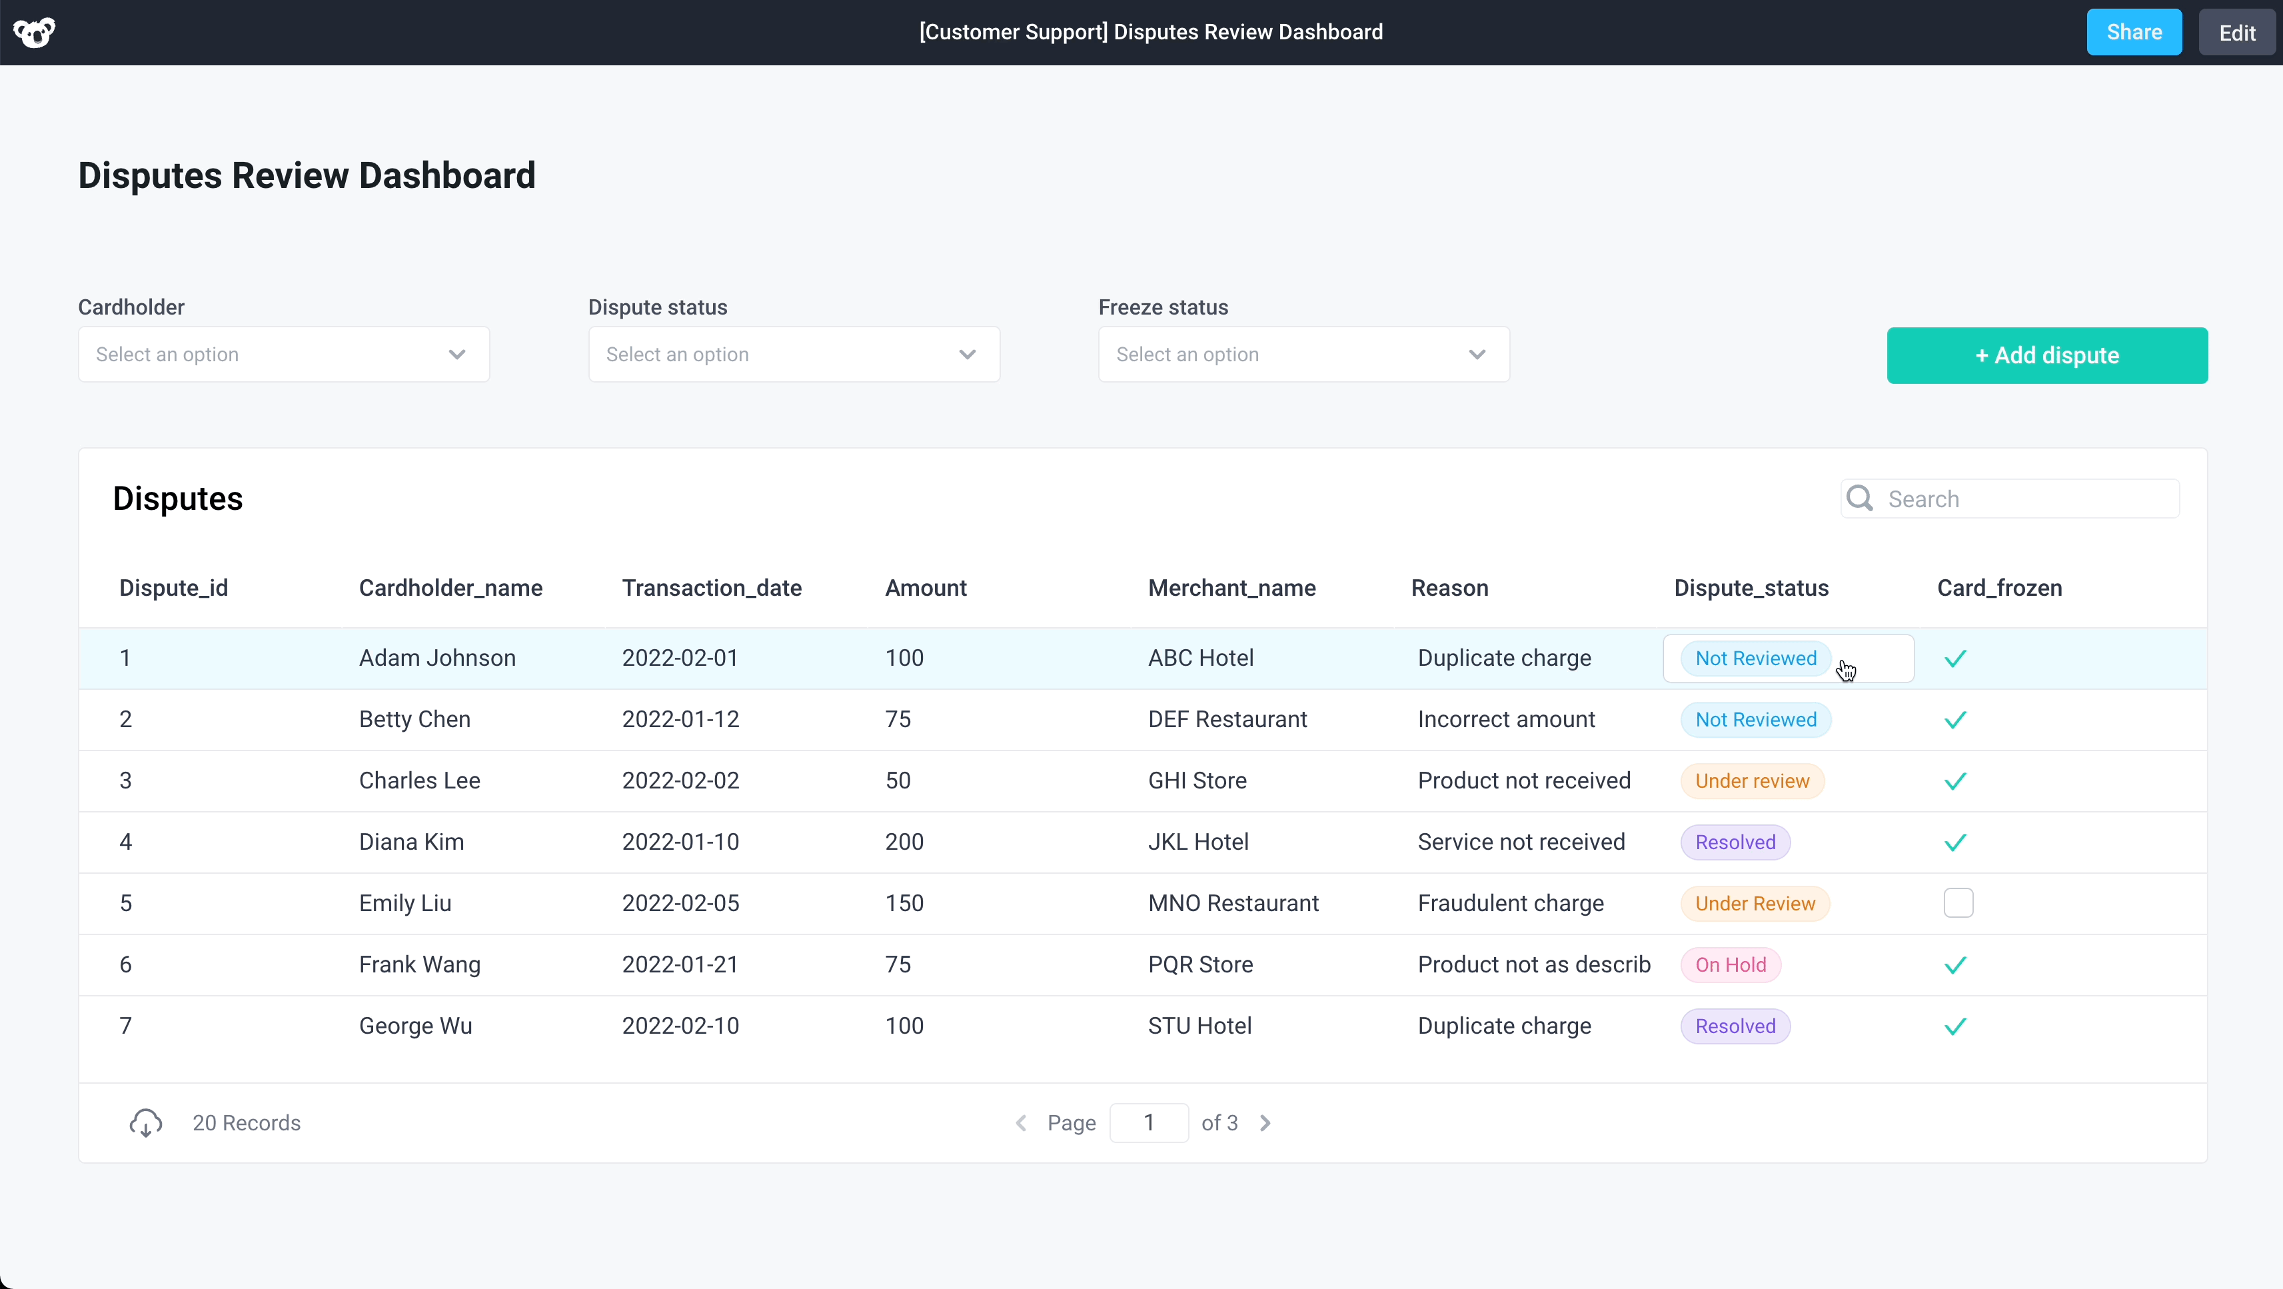
Task: Click the Card_frozen checkmark for Diana Kim
Action: click(x=1955, y=842)
